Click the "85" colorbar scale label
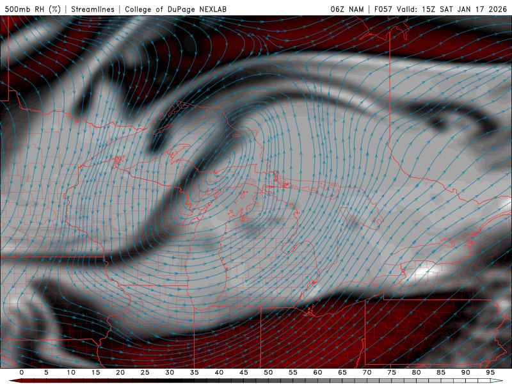This screenshot has width=512, height=384. pyautogui.click(x=441, y=372)
